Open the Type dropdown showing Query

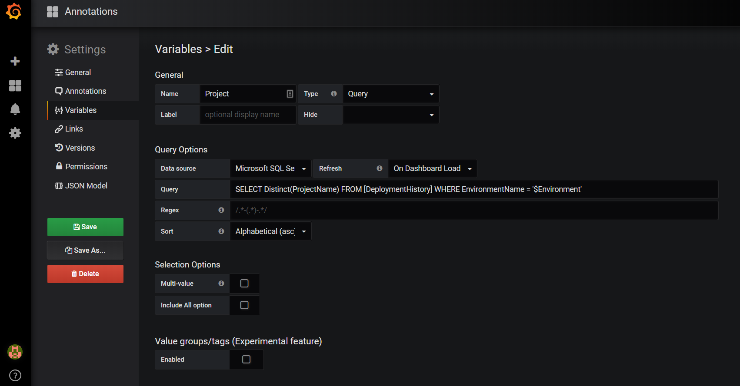[x=390, y=94]
